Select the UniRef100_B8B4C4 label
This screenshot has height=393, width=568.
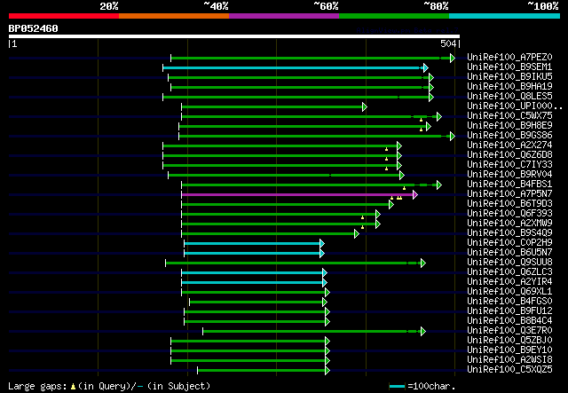[x=509, y=321]
